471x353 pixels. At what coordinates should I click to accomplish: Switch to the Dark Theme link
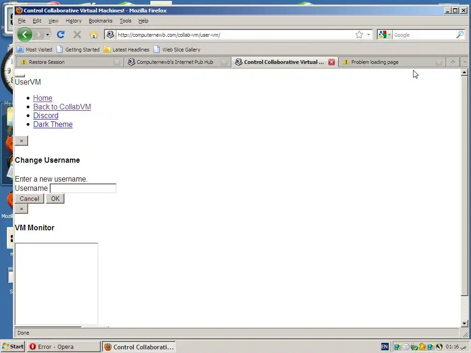(53, 124)
